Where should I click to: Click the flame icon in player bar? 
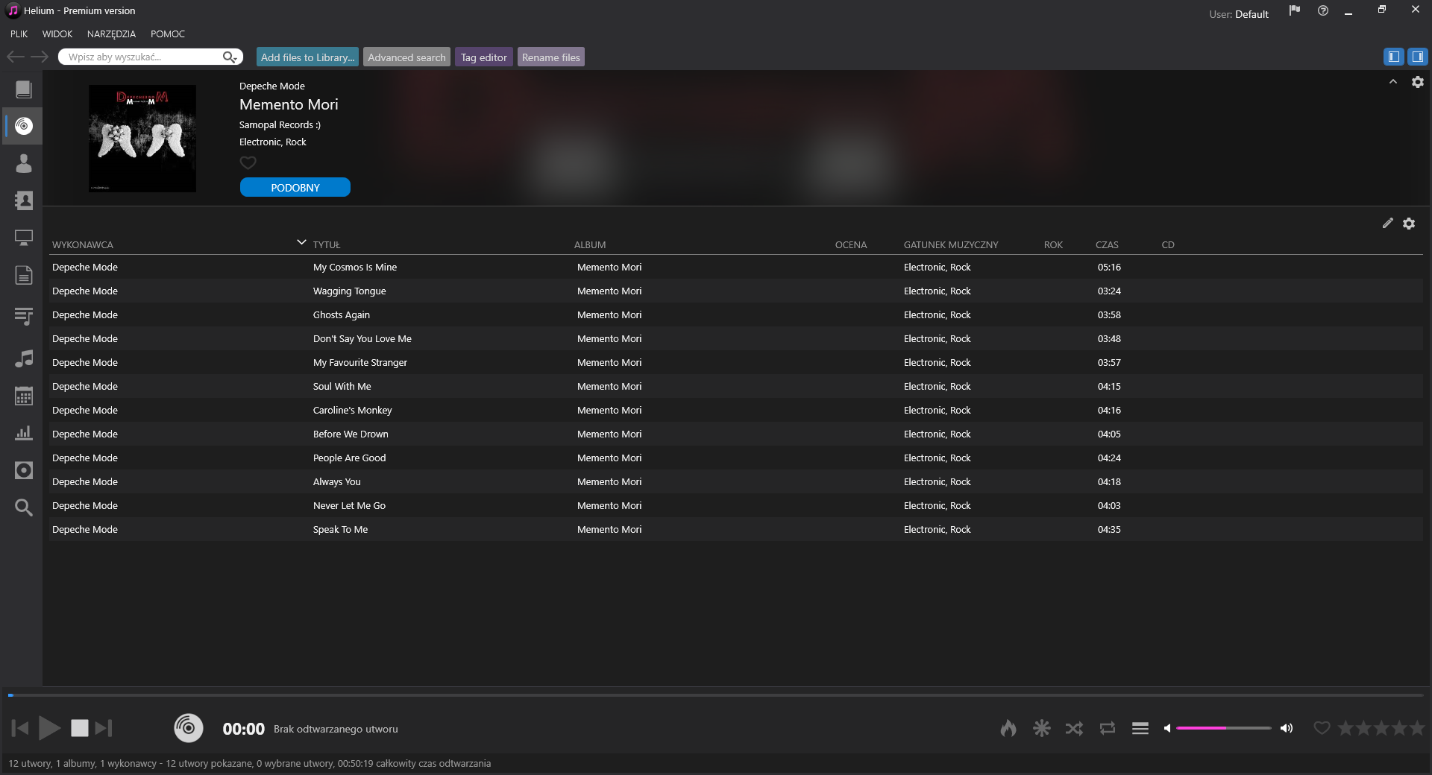1008,728
